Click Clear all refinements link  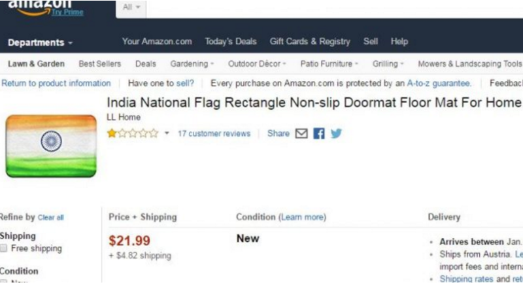pos(51,218)
